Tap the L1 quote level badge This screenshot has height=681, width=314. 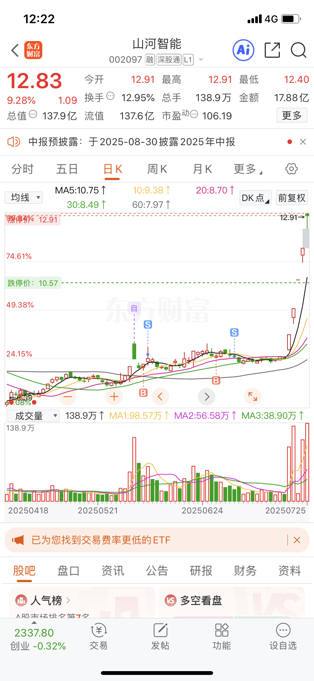click(188, 60)
